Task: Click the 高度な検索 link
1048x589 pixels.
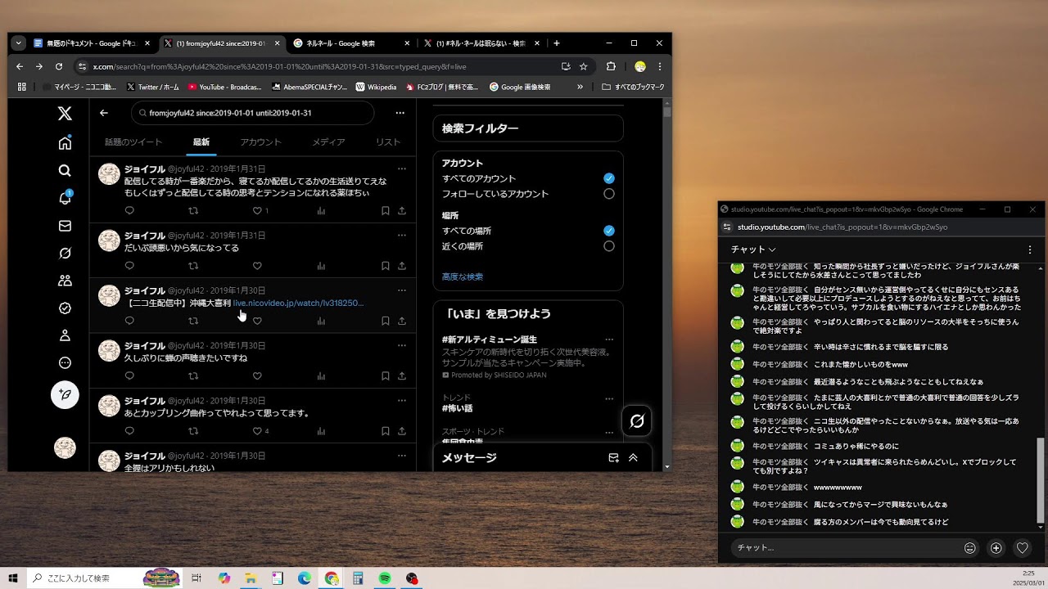Action: (463, 277)
